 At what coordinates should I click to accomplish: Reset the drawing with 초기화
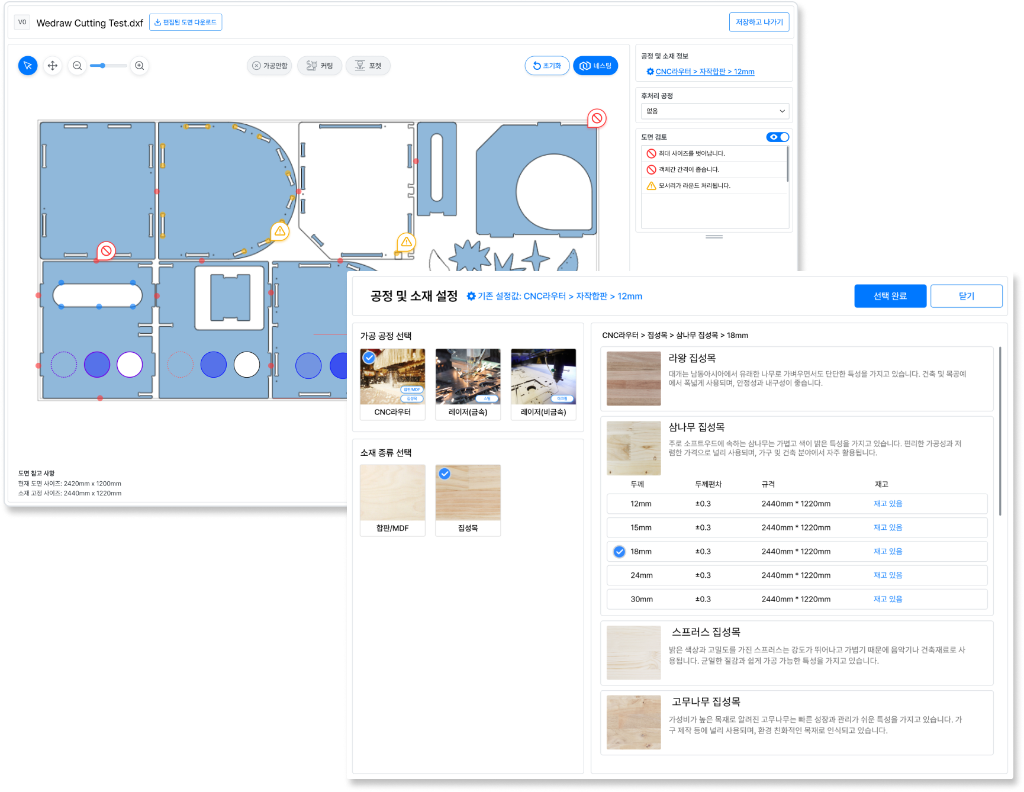coord(547,66)
